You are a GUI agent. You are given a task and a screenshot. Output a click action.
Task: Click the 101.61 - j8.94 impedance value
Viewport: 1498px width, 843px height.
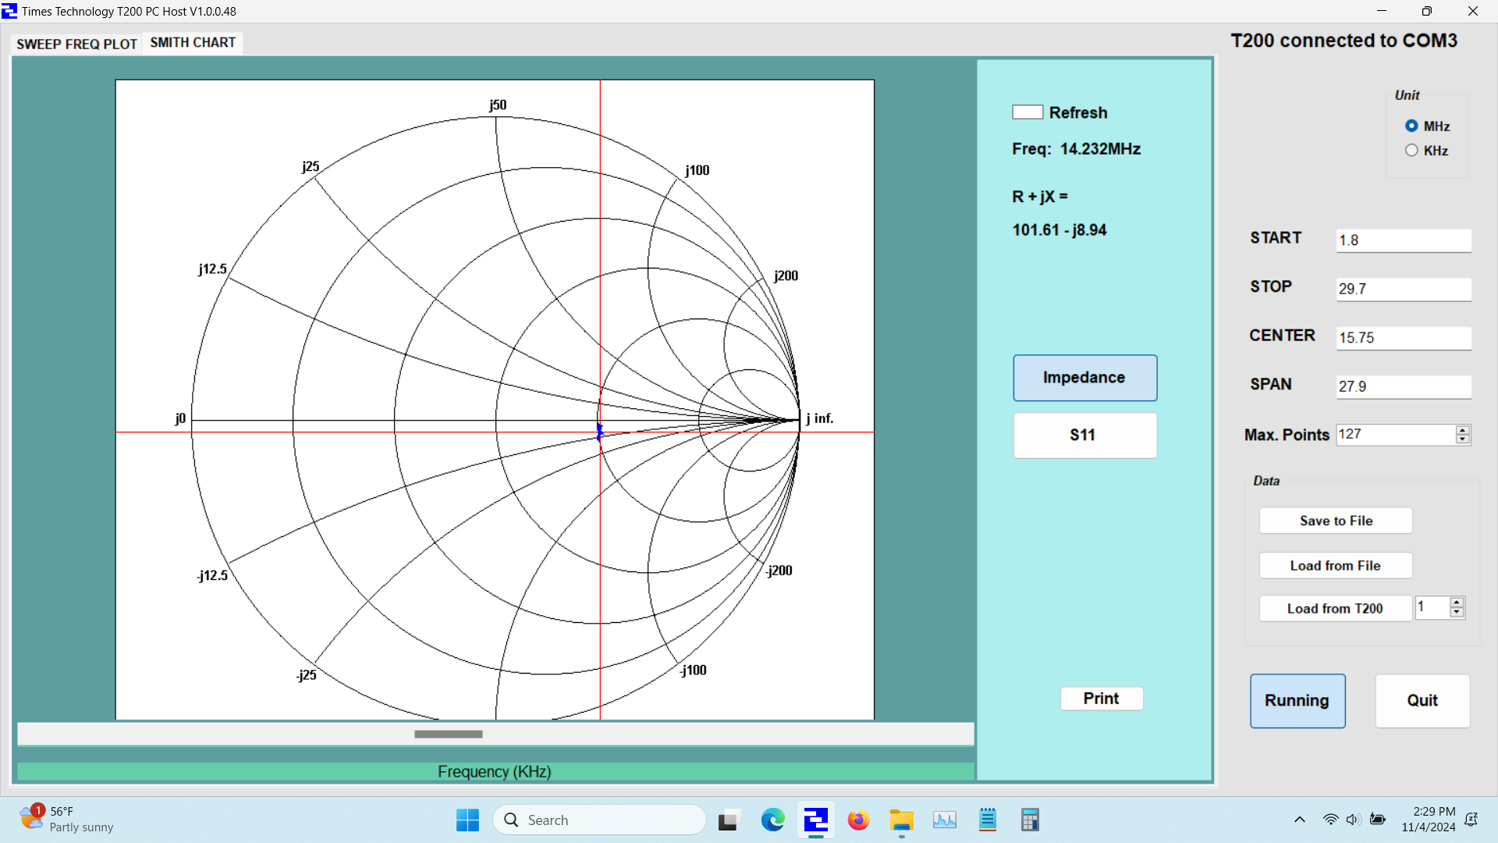point(1059,230)
